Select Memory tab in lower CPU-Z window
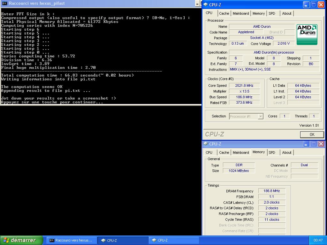The image size is (327, 245). [x=259, y=152]
